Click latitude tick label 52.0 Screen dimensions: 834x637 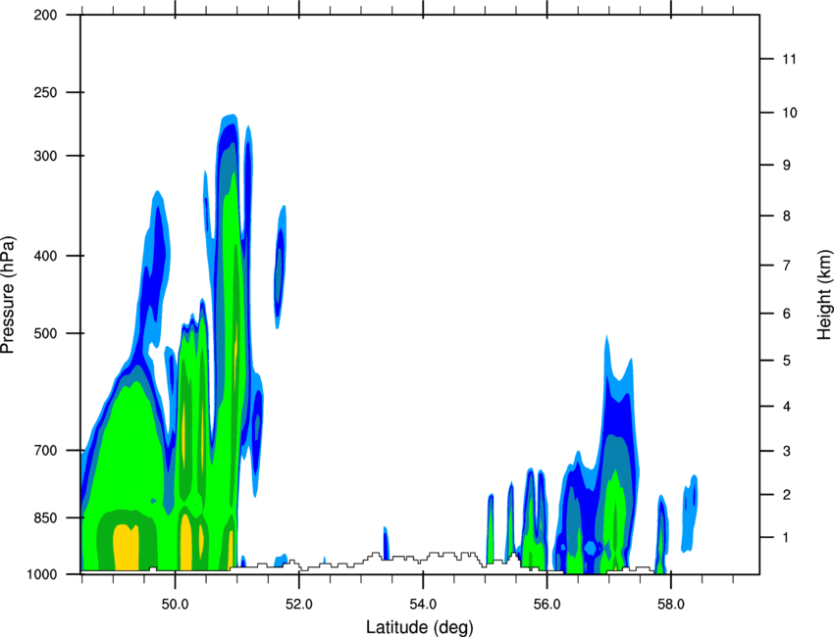click(x=299, y=605)
